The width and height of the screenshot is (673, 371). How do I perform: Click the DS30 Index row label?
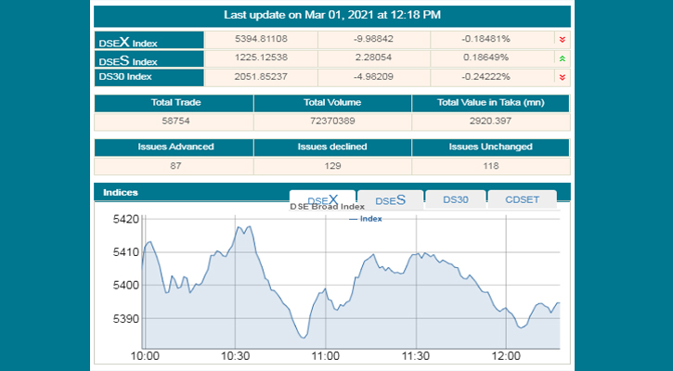click(149, 77)
